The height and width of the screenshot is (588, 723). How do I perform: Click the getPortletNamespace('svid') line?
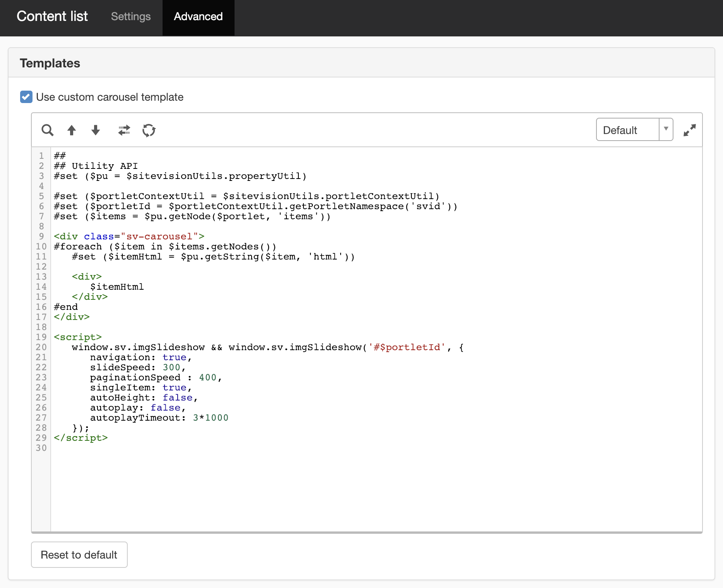coord(256,206)
